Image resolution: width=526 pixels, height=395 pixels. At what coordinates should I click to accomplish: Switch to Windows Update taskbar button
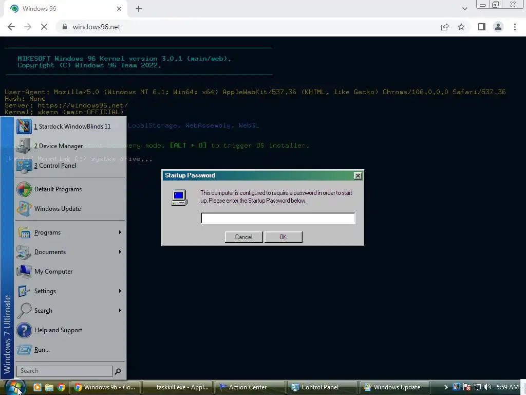(x=395, y=387)
